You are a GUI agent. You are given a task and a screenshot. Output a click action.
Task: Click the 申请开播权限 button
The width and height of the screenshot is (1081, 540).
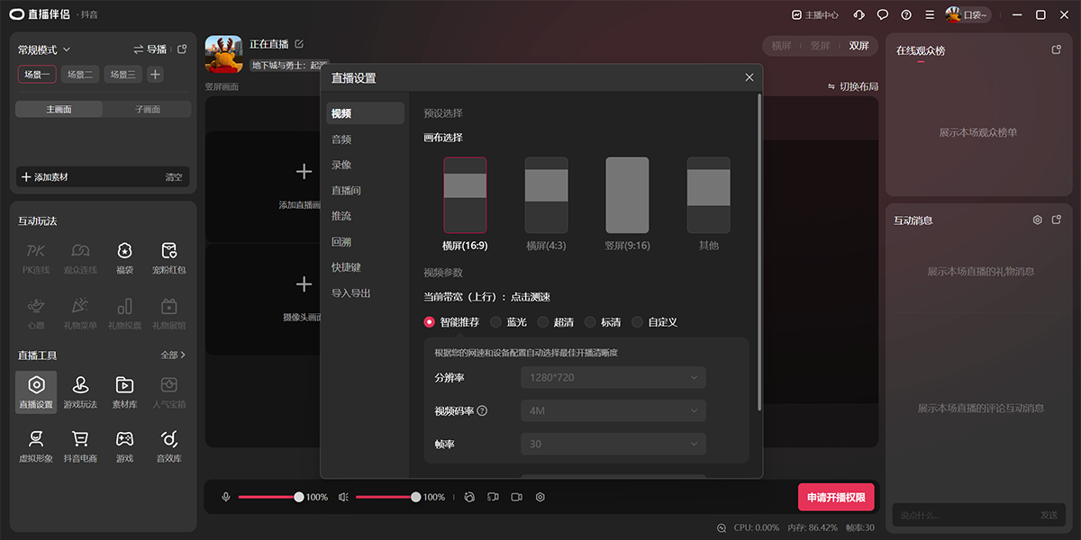(x=838, y=496)
